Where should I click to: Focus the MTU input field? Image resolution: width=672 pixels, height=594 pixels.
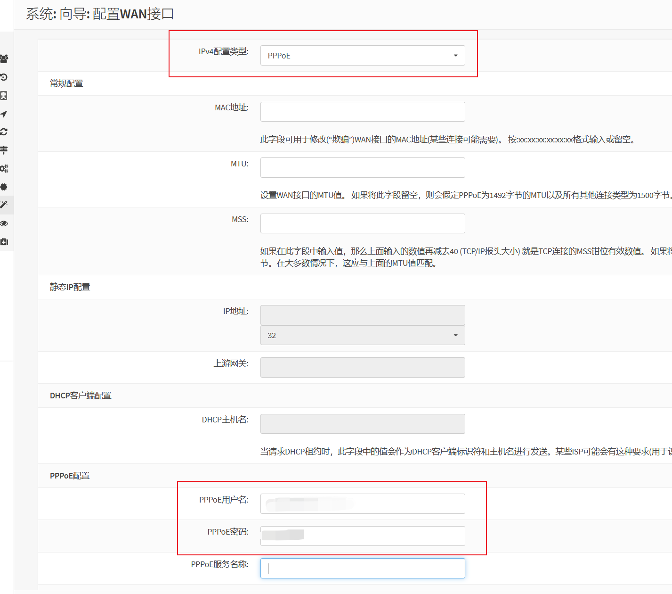(x=363, y=167)
